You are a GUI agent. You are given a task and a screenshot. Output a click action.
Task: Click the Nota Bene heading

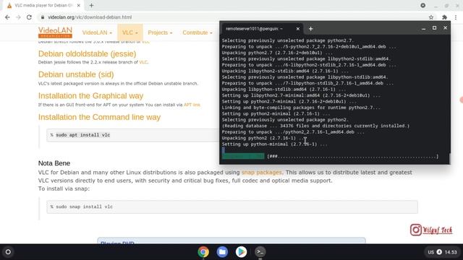click(x=54, y=163)
